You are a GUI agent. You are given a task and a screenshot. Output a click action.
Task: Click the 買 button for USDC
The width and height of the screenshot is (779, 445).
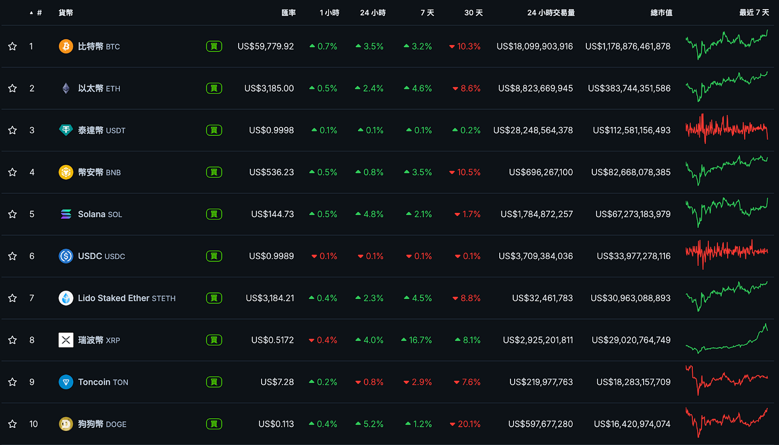tap(214, 256)
